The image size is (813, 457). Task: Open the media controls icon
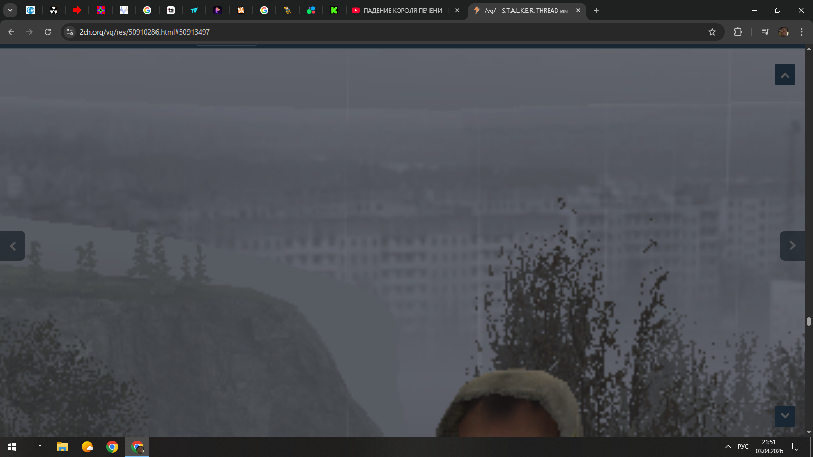(765, 32)
